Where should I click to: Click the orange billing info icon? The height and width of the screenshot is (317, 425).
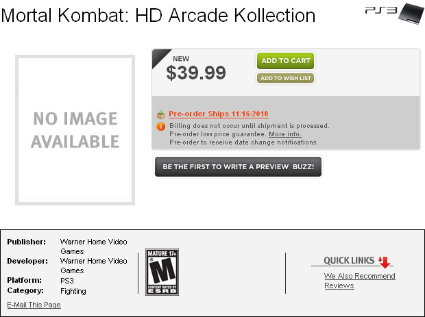click(x=161, y=126)
